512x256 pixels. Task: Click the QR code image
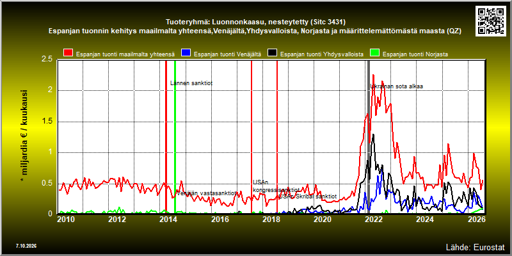490,20
